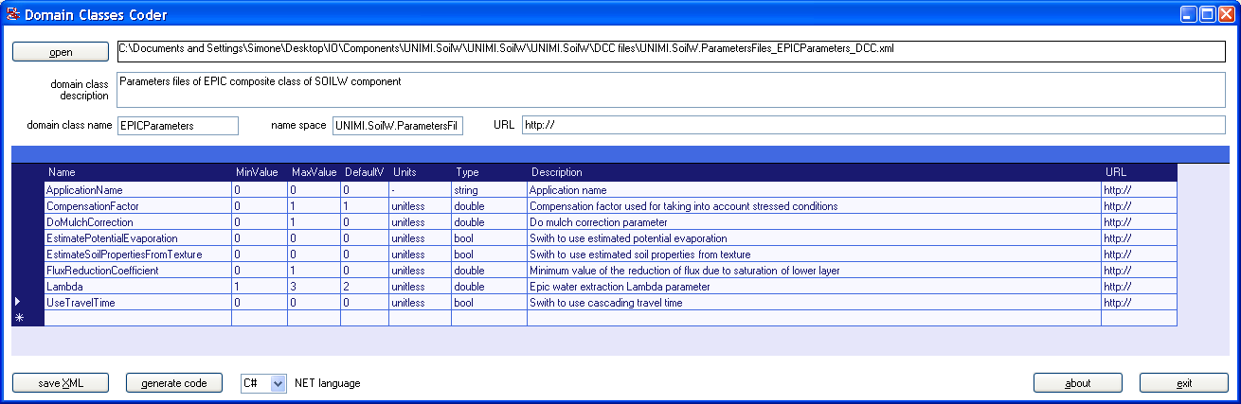Maximize the Domain Classes Coder window
Image resolution: width=1241 pixels, height=404 pixels.
[x=1208, y=14]
